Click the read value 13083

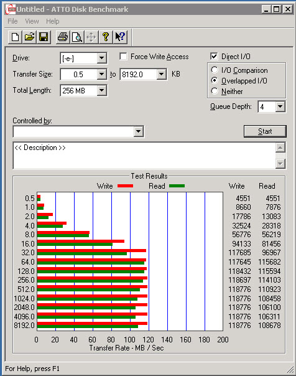tap(271, 217)
